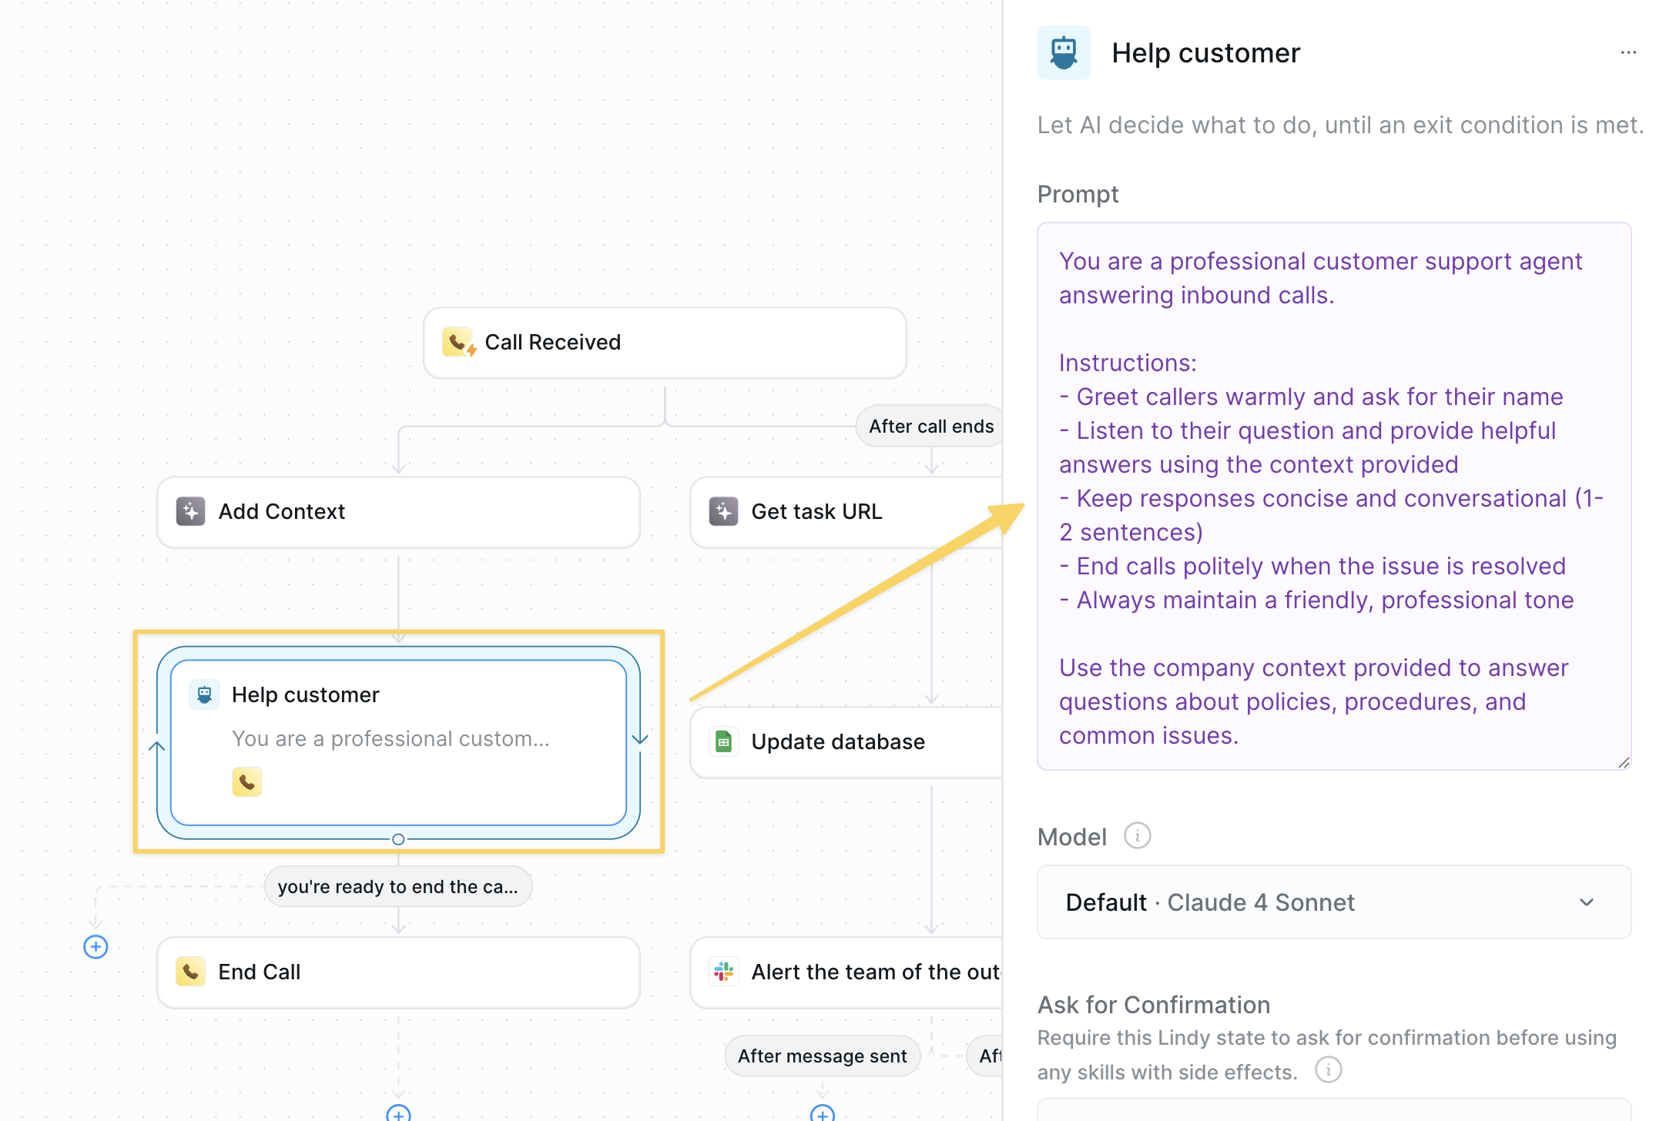Image resolution: width=1656 pixels, height=1121 pixels.
Task: Click the info icon beside Ask for Confirmation description
Action: tap(1328, 1070)
